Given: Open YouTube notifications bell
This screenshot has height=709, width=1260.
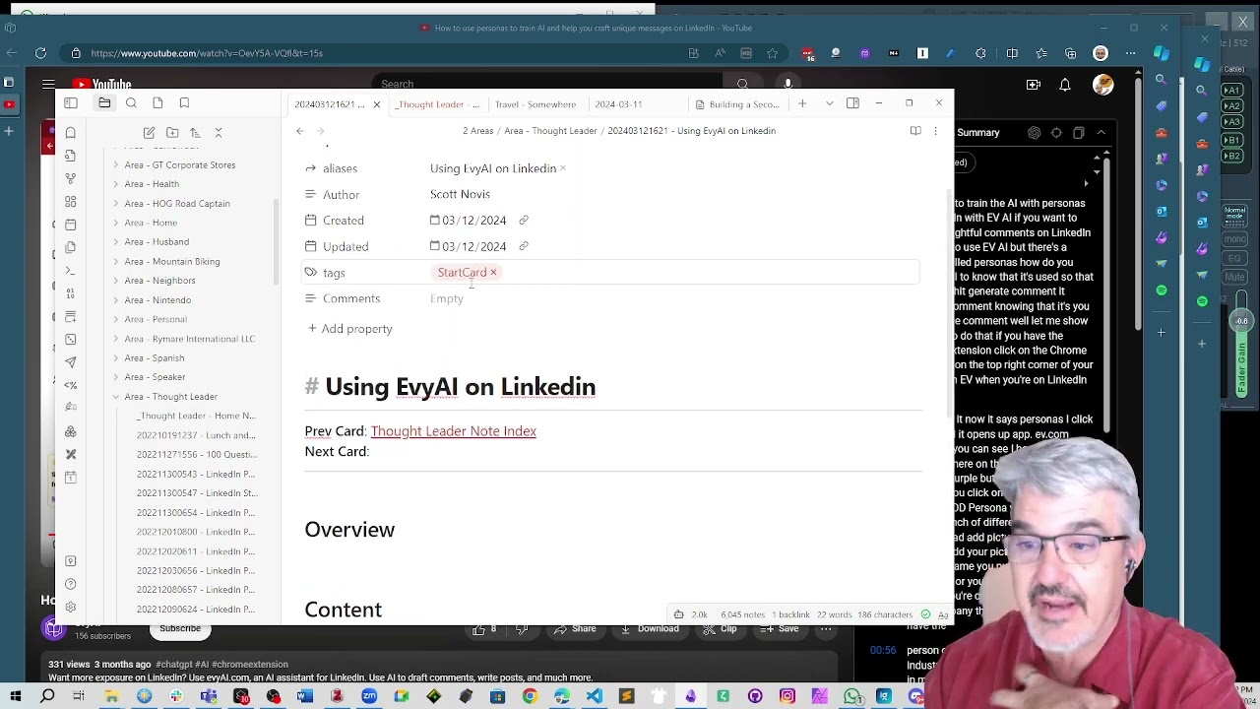Looking at the screenshot, I should pos(1064,85).
